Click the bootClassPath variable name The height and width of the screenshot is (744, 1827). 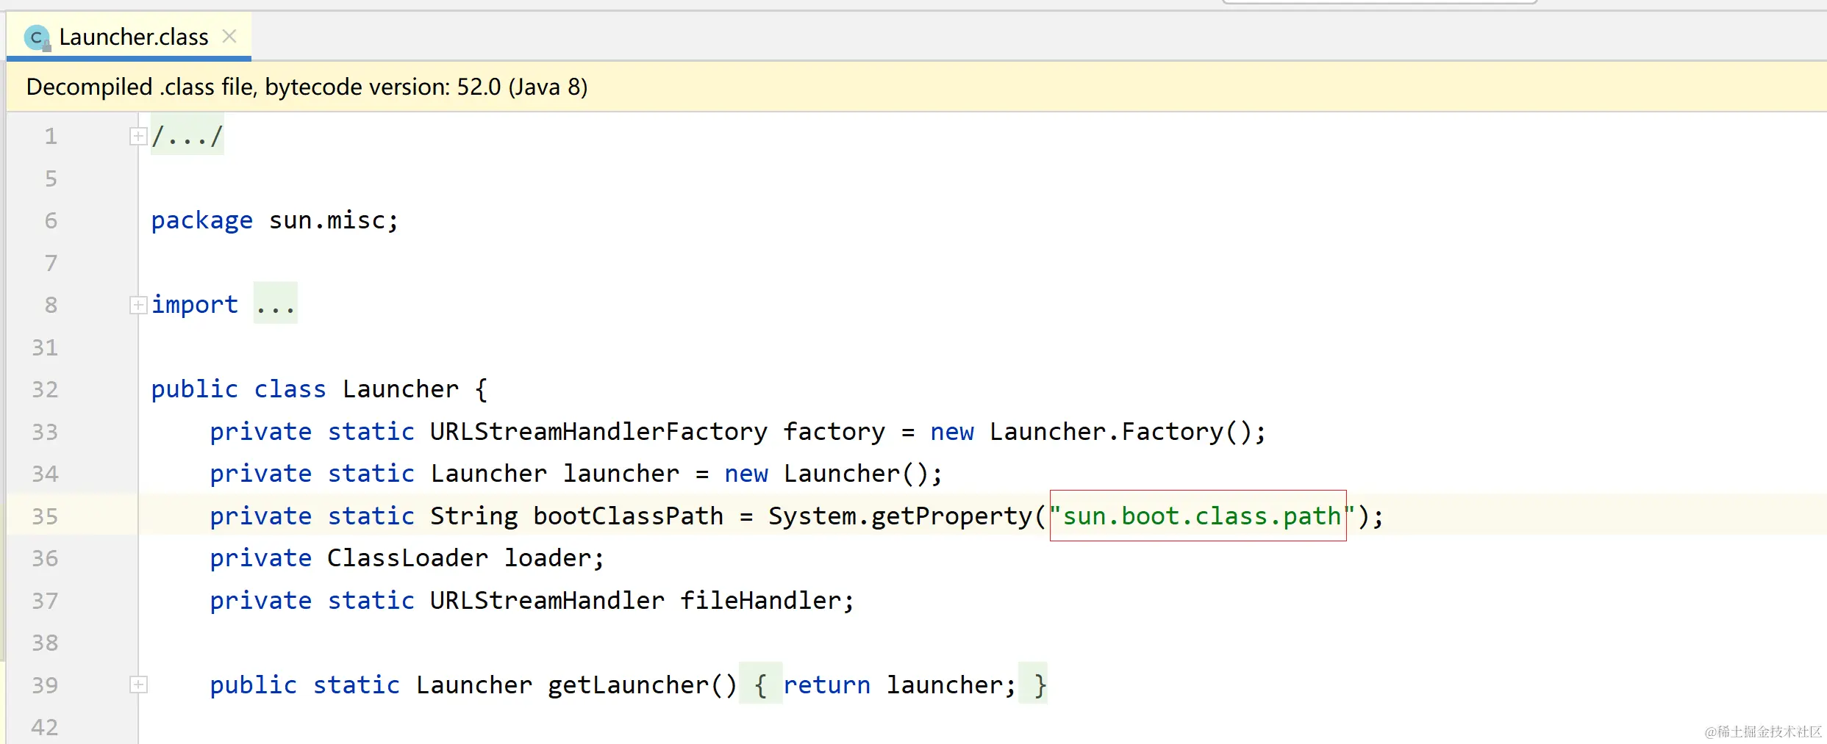coord(629,516)
